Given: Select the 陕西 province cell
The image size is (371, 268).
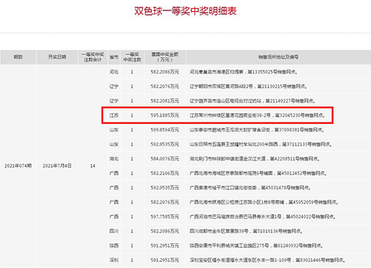Looking at the screenshot, I should [114, 246].
